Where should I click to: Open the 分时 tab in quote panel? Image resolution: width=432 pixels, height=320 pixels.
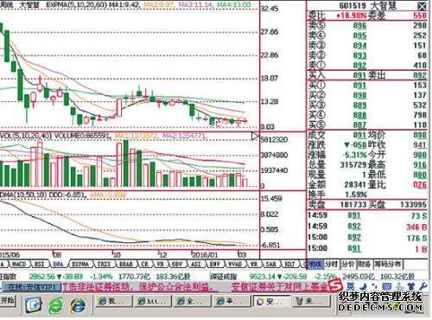click(332, 264)
